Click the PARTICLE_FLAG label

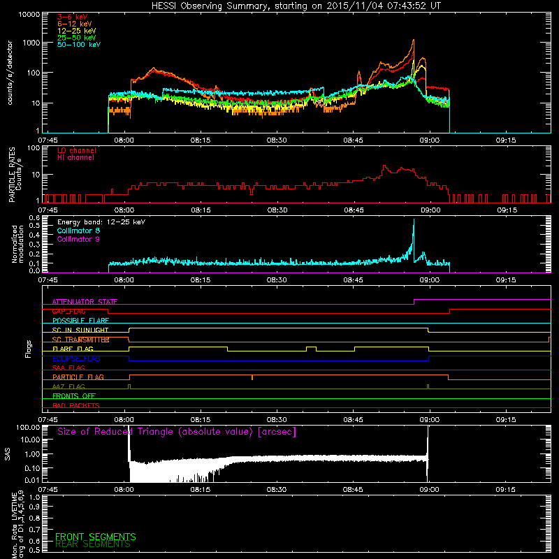pyautogui.click(x=78, y=377)
